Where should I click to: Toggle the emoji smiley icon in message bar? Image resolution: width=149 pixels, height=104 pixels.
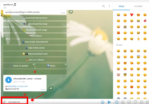(x=102, y=102)
